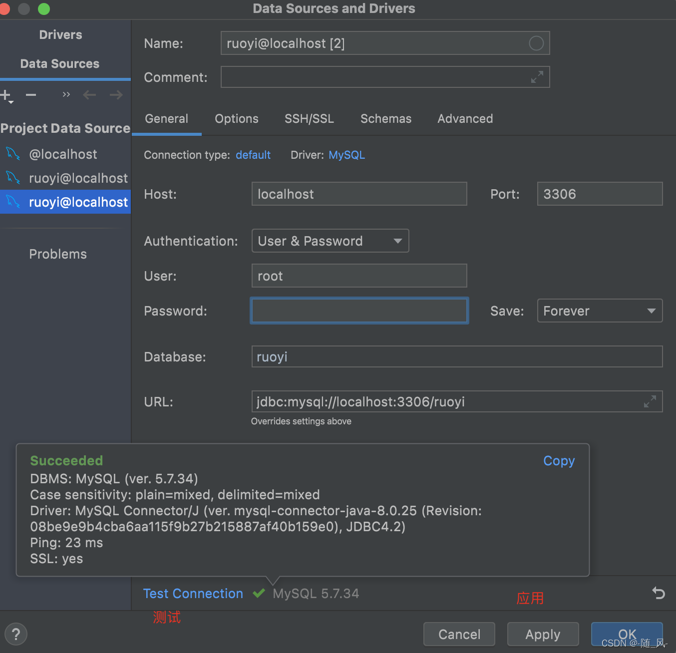Open the Problems item in sidebar
The height and width of the screenshot is (653, 676).
tap(58, 254)
